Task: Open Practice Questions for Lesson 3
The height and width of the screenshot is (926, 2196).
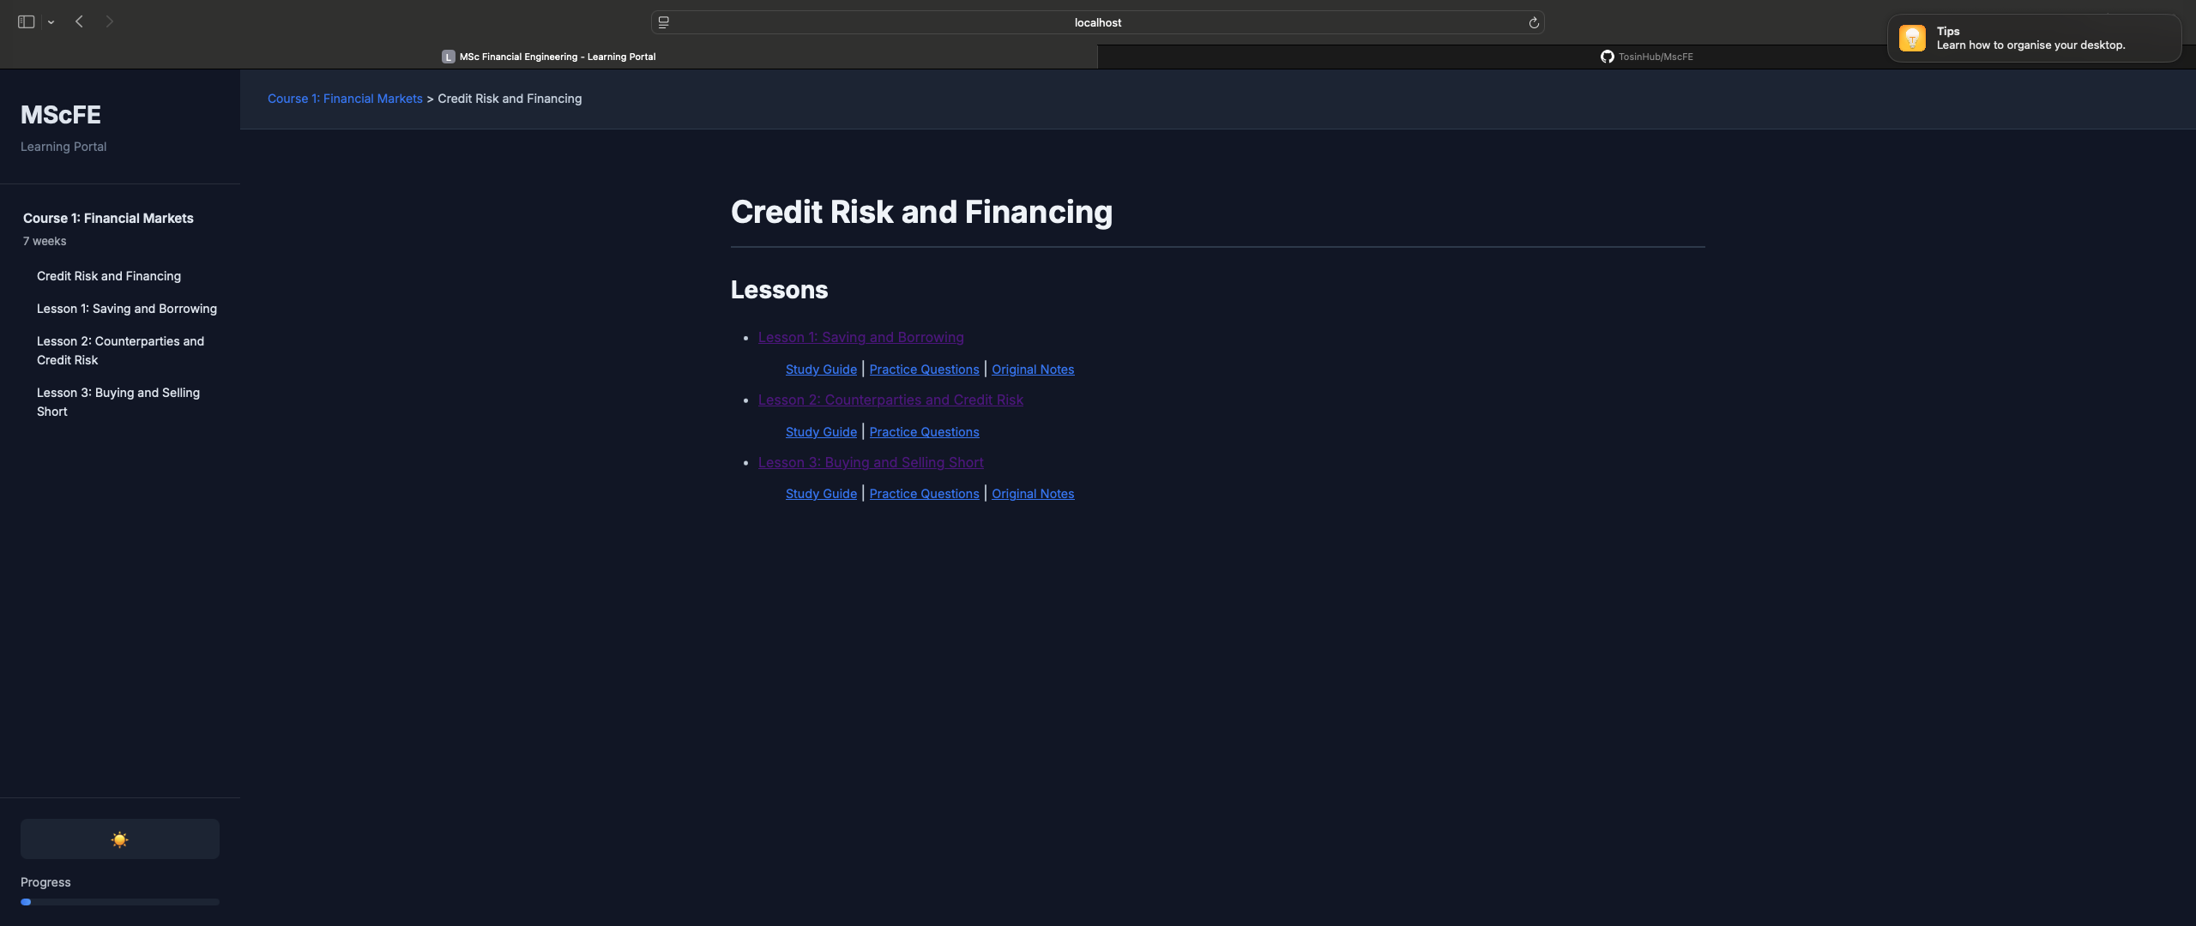Action: coord(924,494)
